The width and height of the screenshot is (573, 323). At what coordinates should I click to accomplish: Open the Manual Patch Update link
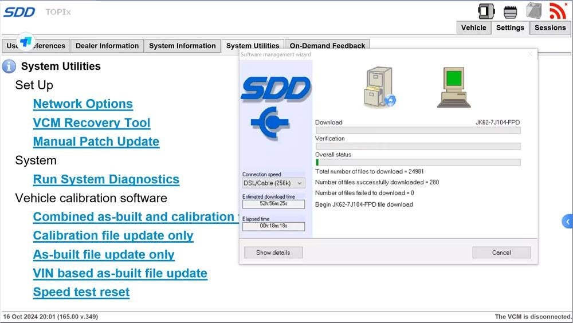(x=96, y=142)
